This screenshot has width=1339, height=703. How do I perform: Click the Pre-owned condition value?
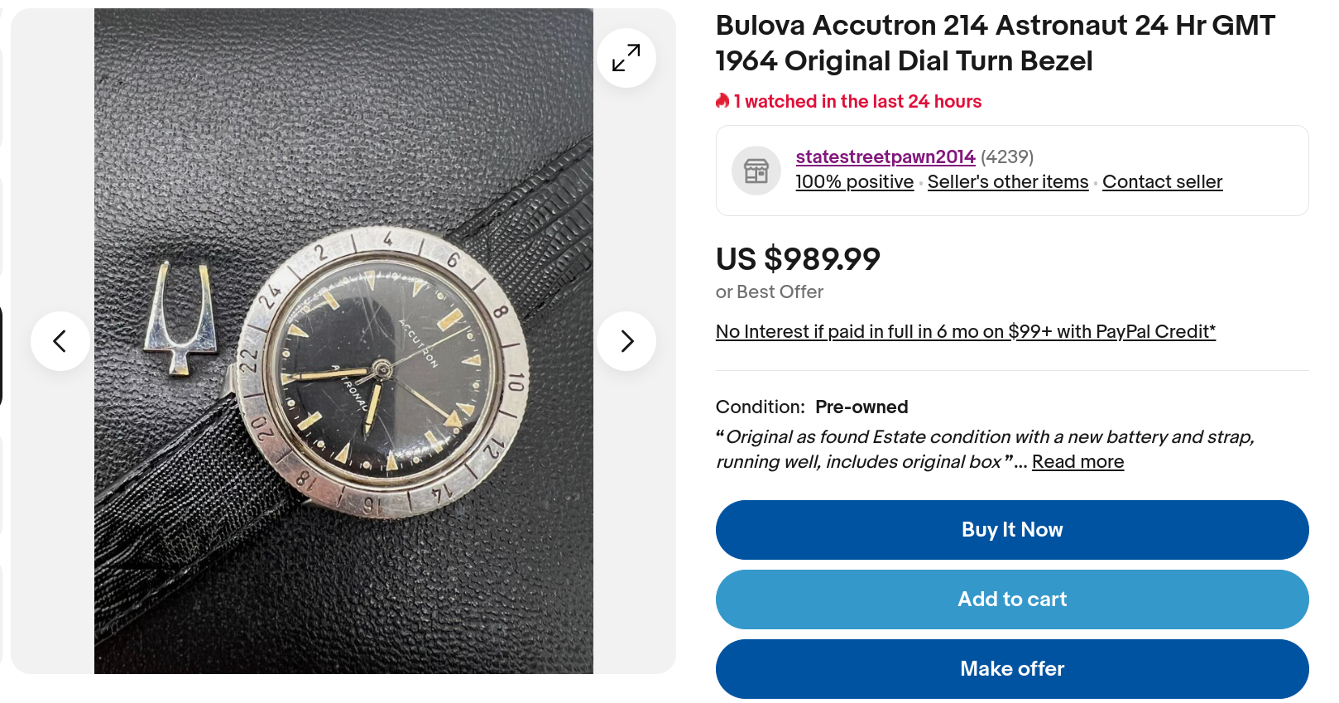click(x=861, y=407)
